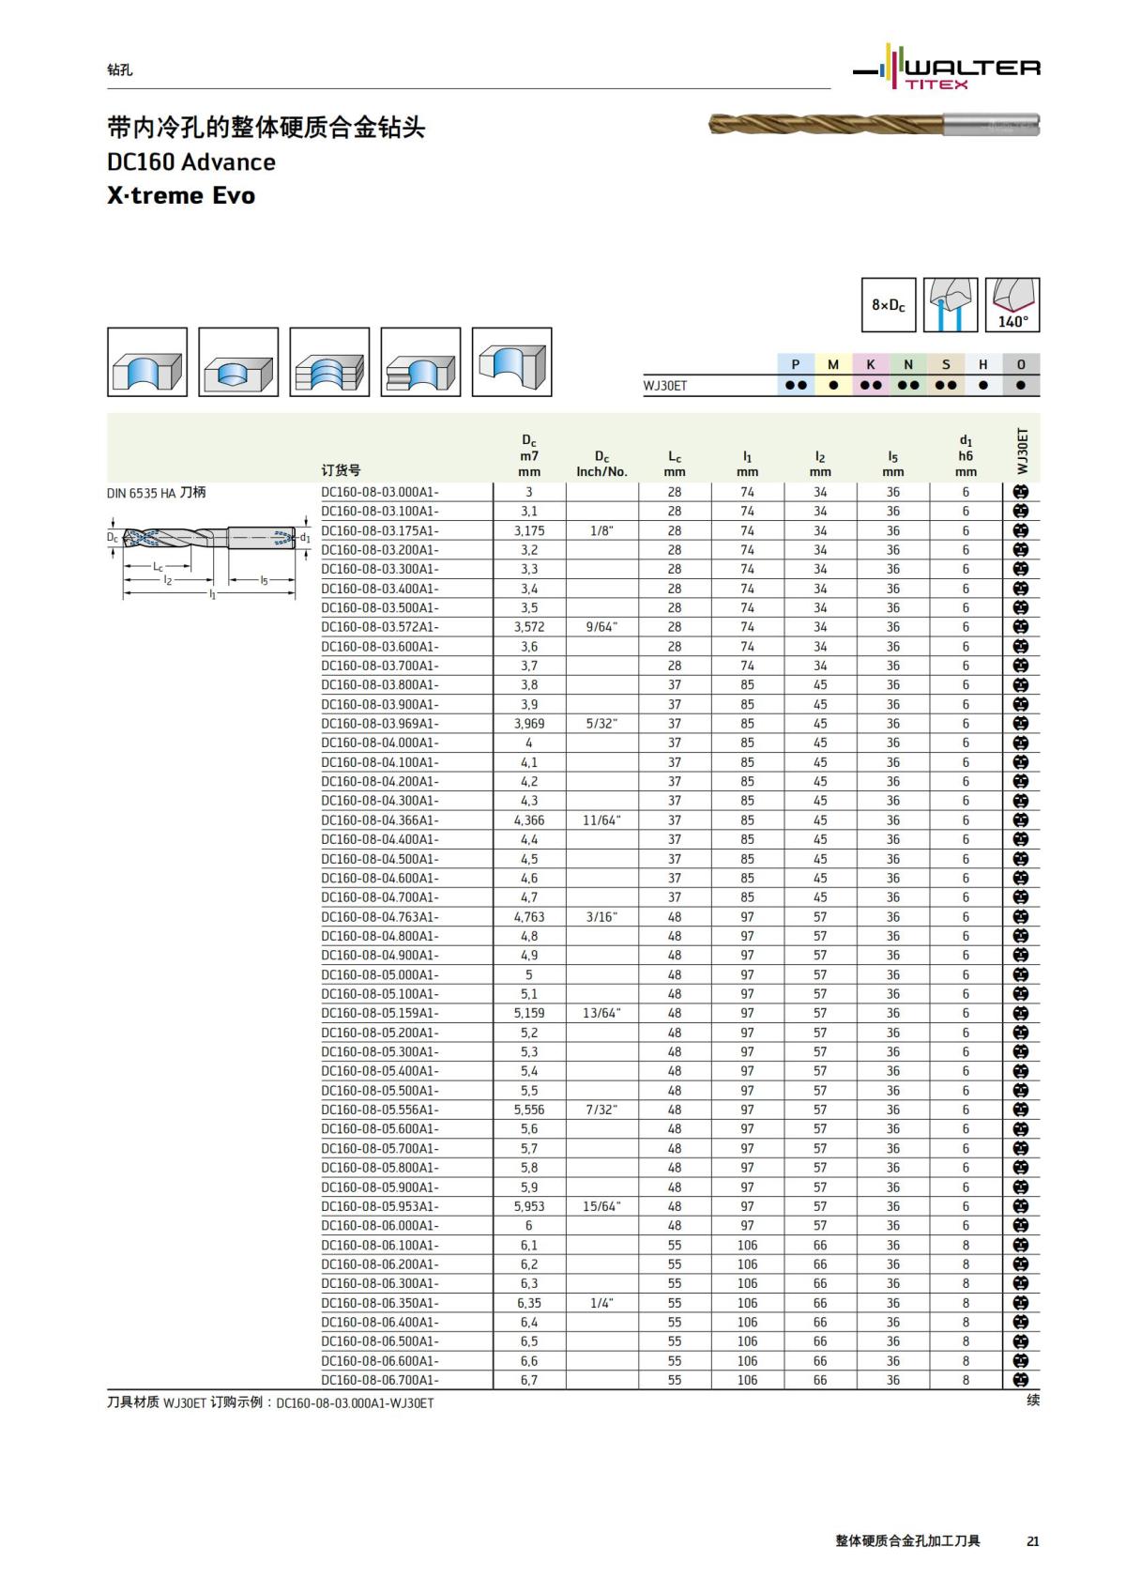The height and width of the screenshot is (1593, 1126).
Task: Click the availability face icon for DC160-08-06.700A1-
Action: 1021,1380
